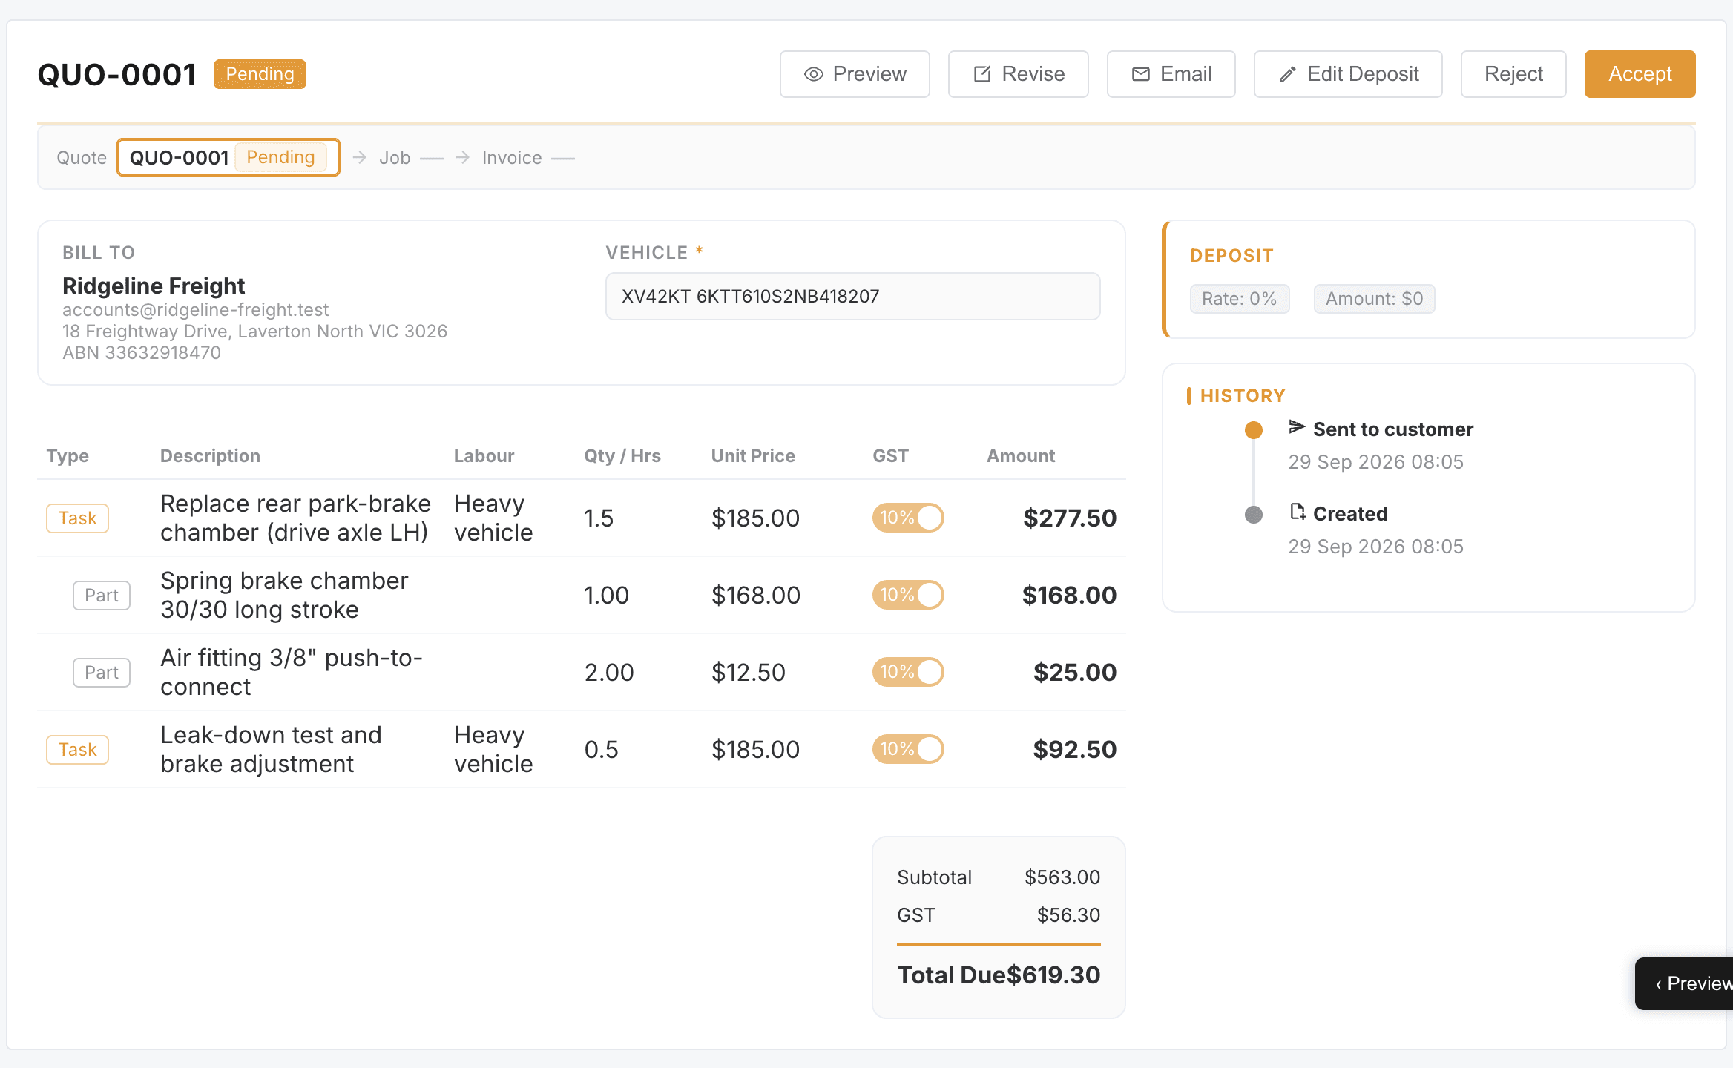Click the GST $56.30 value in totals

(1068, 914)
